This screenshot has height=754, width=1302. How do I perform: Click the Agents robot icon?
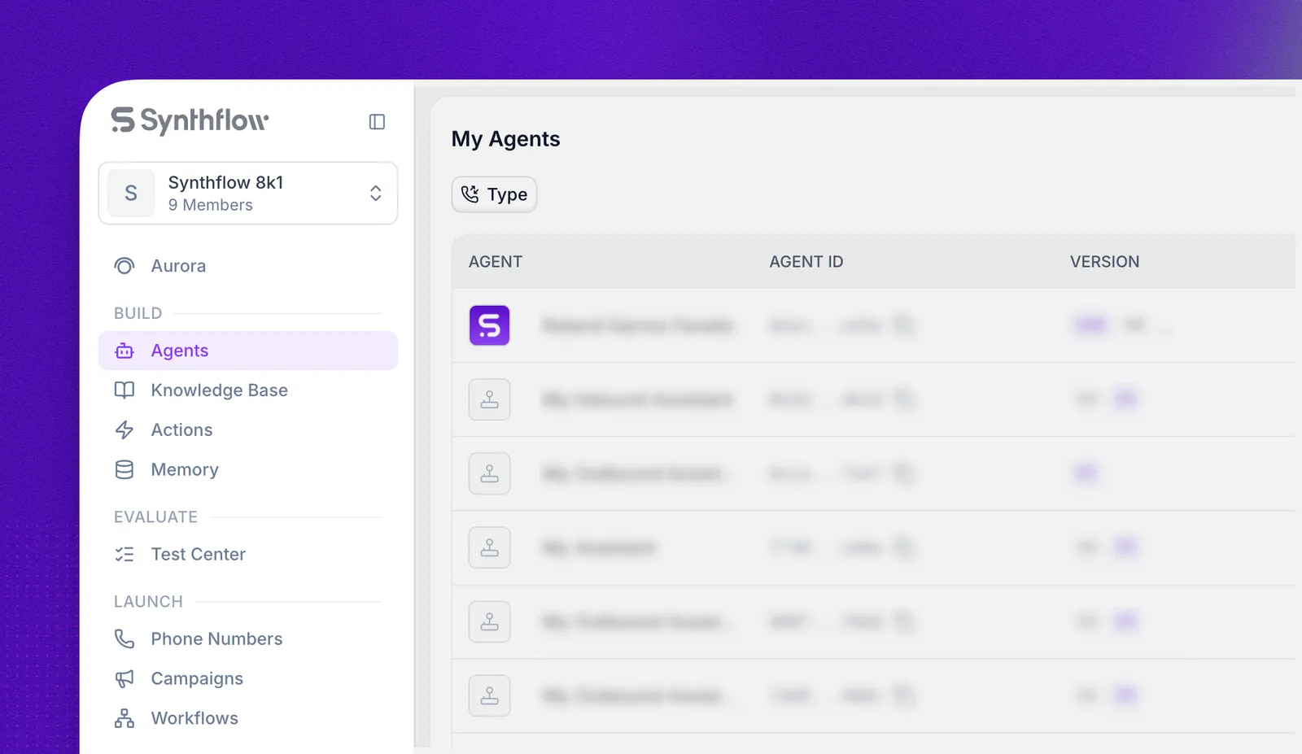tap(125, 351)
